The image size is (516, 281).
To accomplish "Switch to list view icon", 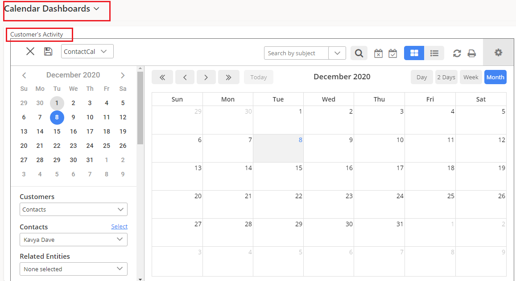I will [434, 53].
